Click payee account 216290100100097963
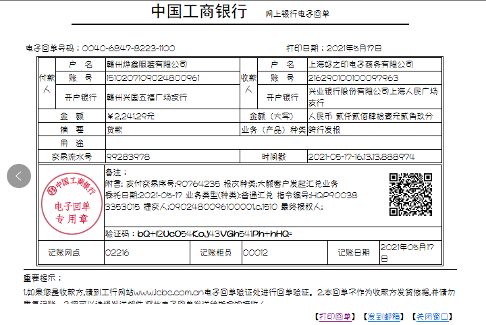Viewport: 486px width, 325px height. pos(353,78)
